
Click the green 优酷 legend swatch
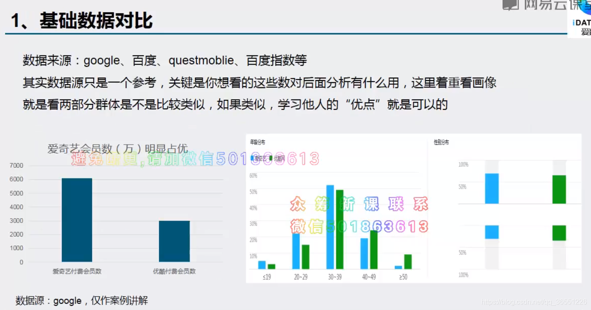(x=271, y=158)
